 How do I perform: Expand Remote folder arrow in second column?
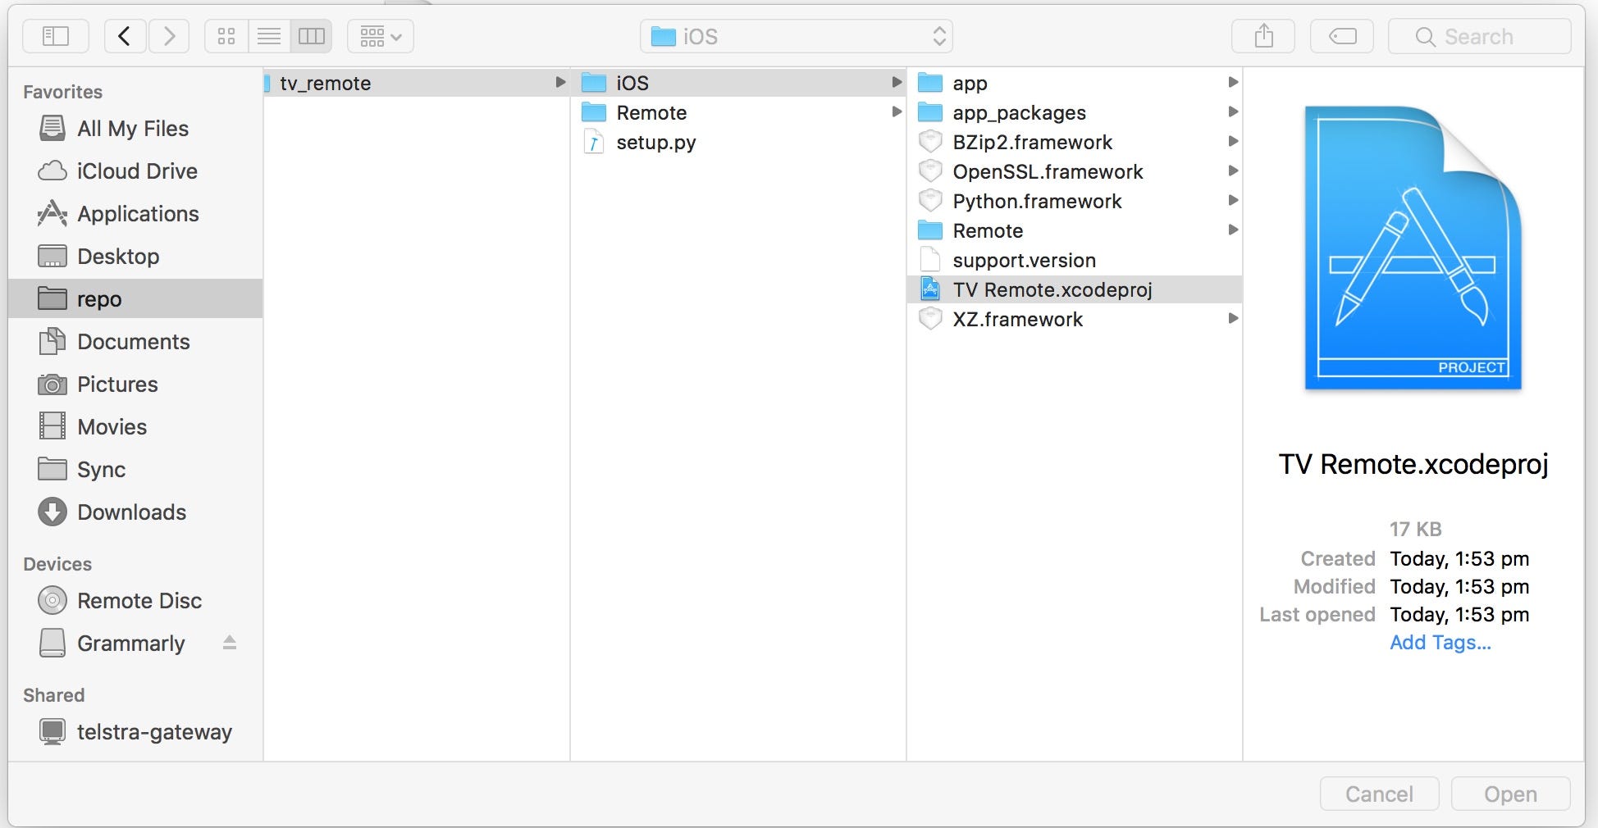coord(897,111)
